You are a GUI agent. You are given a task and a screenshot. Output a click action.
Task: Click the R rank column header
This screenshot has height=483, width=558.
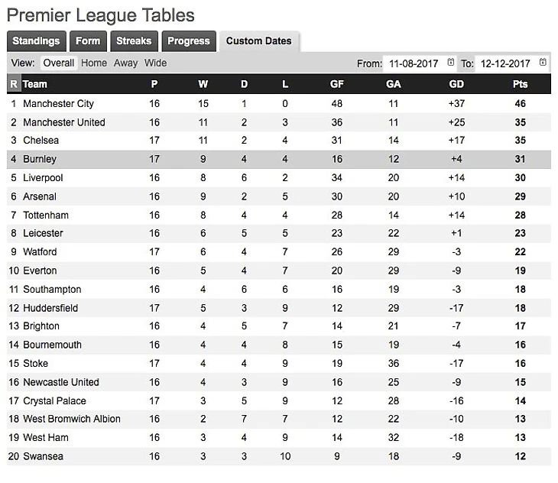(x=14, y=84)
